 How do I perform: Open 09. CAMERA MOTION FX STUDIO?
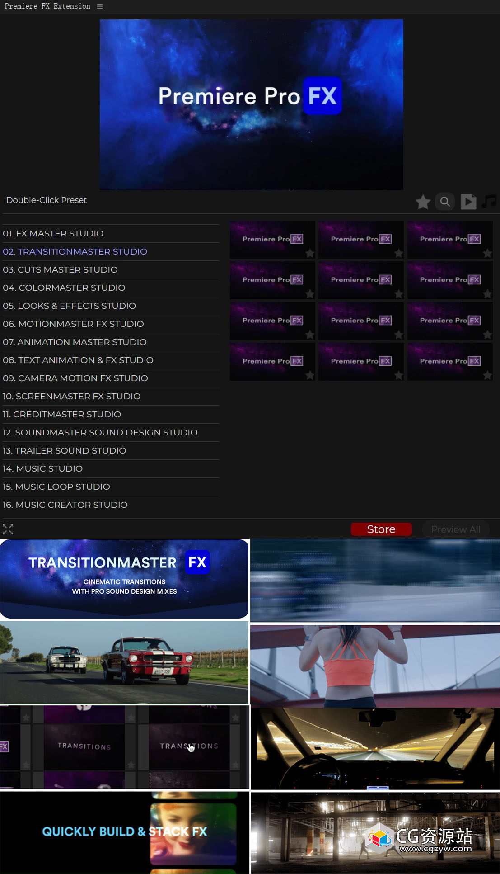pyautogui.click(x=111, y=378)
